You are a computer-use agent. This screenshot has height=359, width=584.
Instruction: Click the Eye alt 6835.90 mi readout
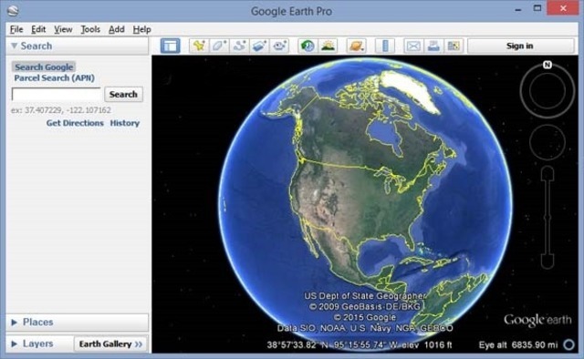point(518,344)
